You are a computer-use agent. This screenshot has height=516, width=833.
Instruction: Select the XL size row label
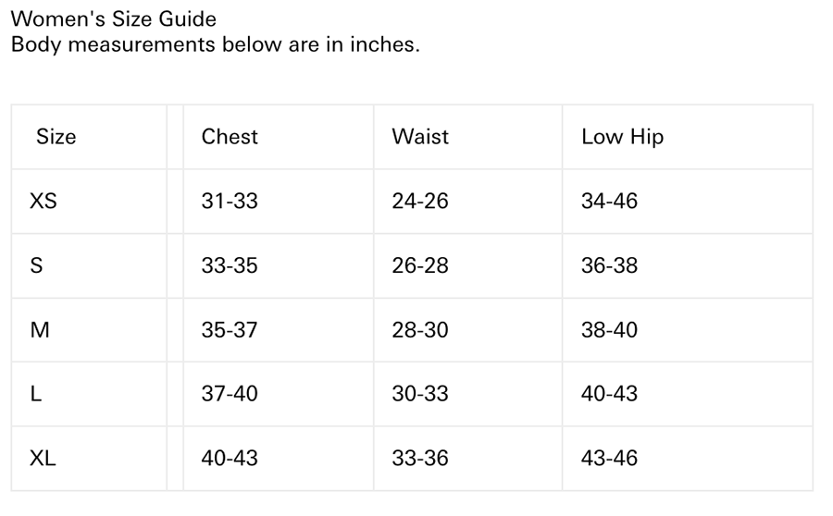(x=44, y=458)
